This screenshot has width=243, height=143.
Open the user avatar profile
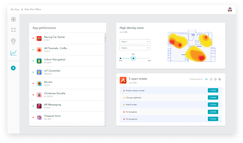[x=230, y=10]
